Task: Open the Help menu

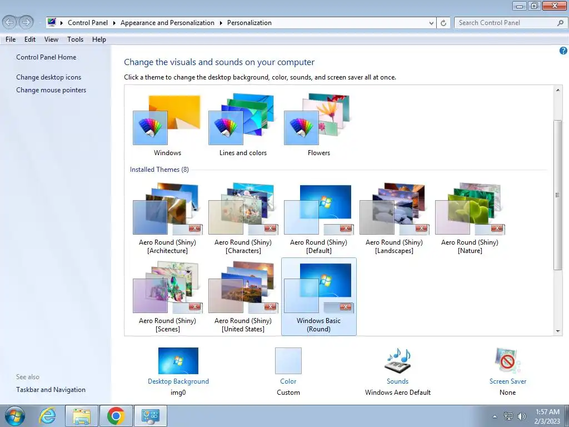Action: pyautogui.click(x=99, y=39)
